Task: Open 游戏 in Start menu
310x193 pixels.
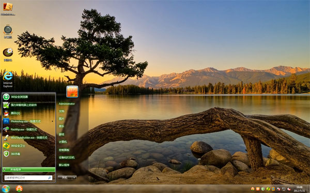Action: pos(61,134)
